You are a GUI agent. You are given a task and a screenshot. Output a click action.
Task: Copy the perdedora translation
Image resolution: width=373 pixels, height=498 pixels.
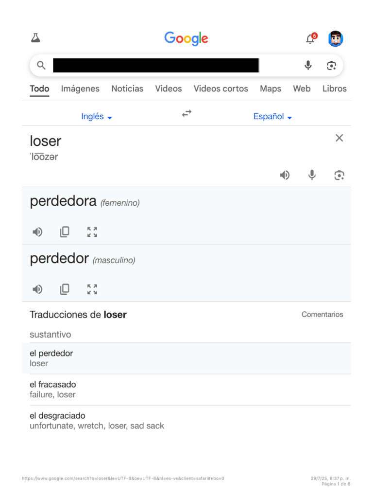pos(65,232)
